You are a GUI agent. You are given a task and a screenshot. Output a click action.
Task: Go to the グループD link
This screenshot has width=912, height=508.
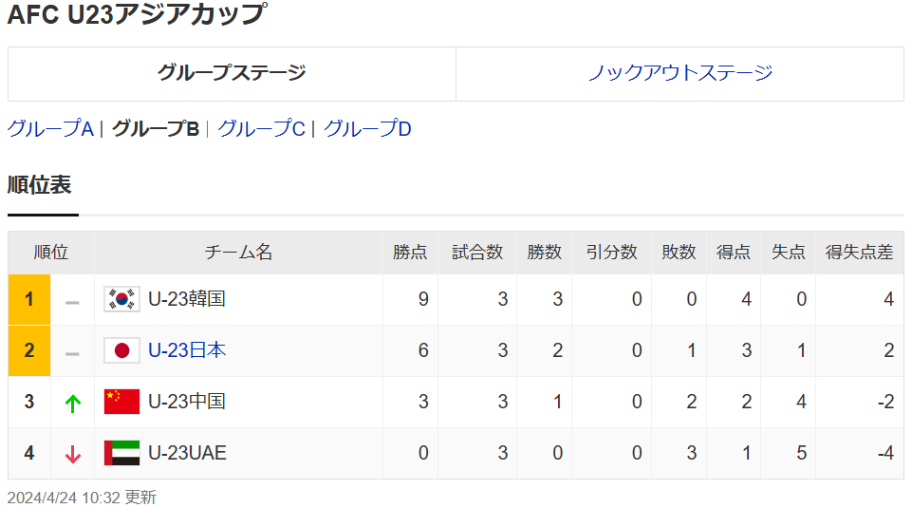click(x=367, y=129)
